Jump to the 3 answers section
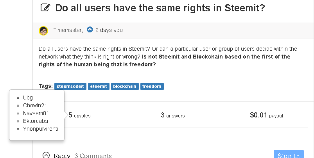 (x=172, y=115)
